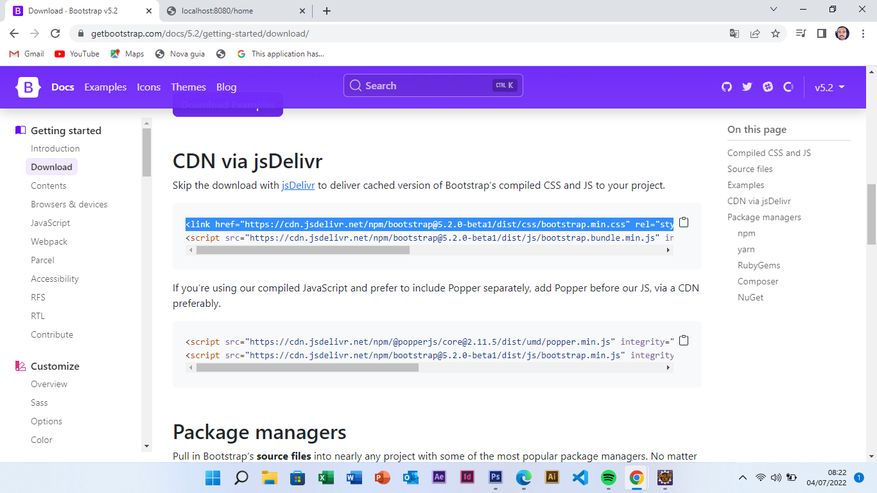Image resolution: width=877 pixels, height=493 pixels.
Task: Click the first code block right scroll arrow
Action: click(x=669, y=250)
